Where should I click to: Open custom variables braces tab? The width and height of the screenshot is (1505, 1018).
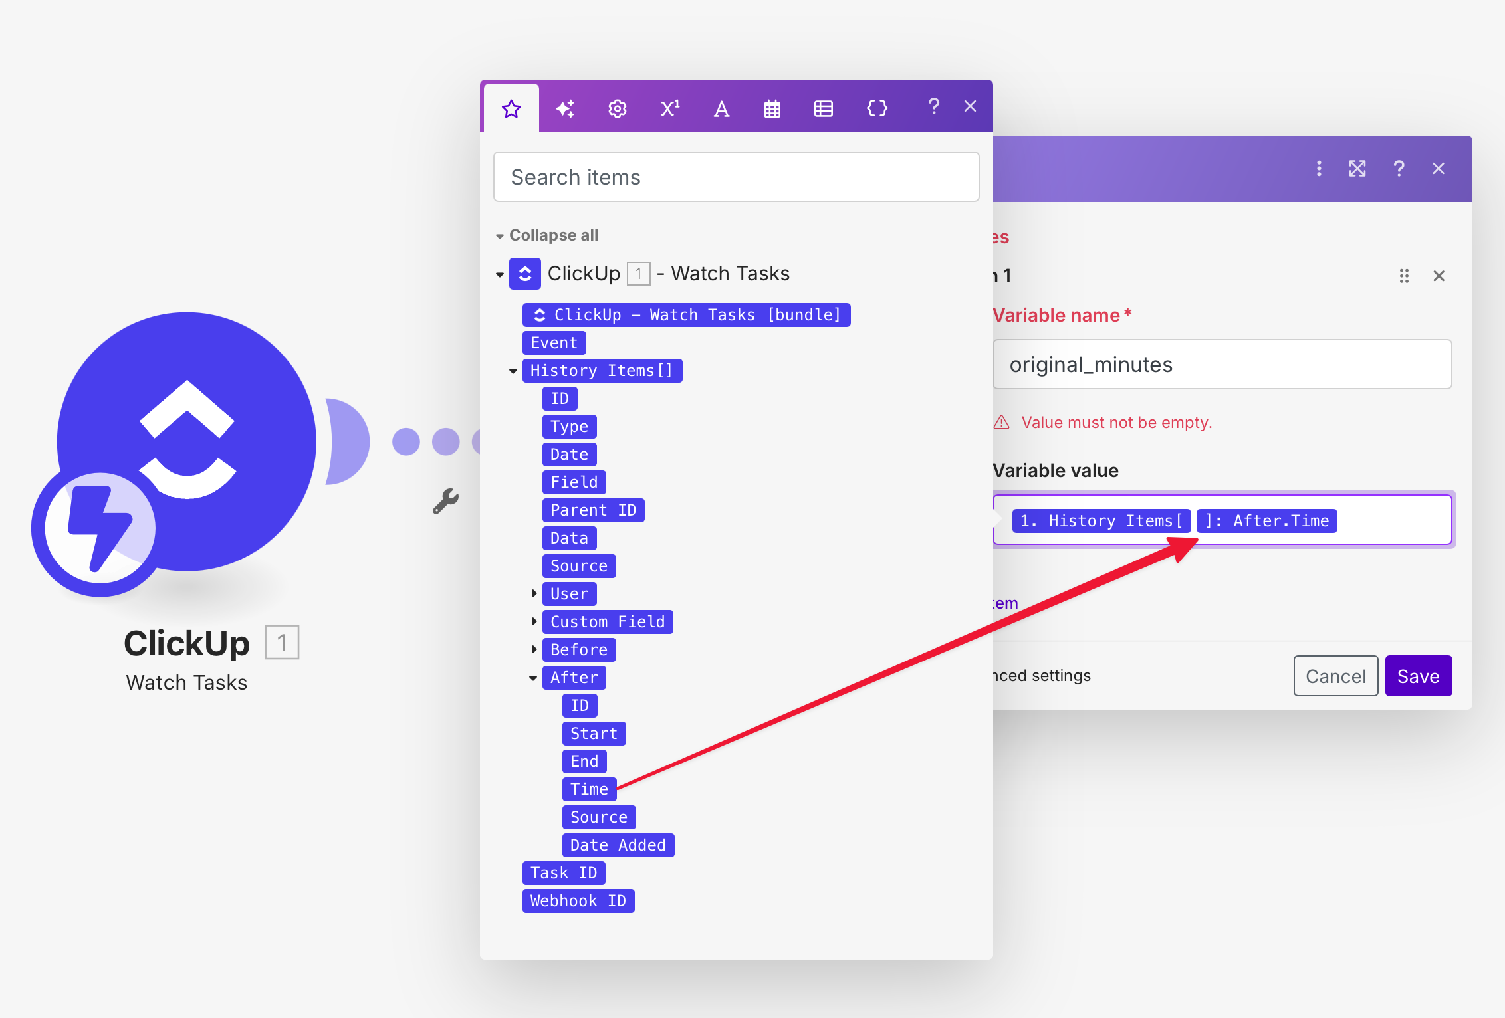tap(877, 108)
